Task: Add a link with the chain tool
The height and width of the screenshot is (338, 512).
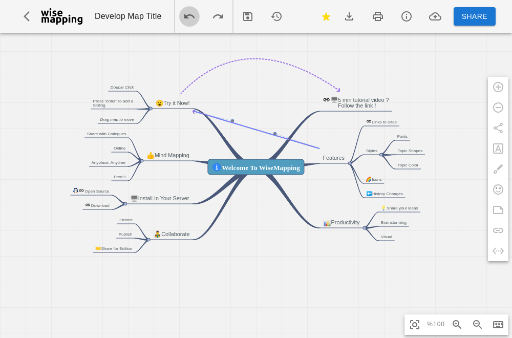Action: point(498,230)
